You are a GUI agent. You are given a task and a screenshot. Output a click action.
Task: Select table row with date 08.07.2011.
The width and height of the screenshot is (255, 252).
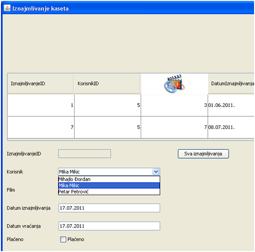(x=131, y=127)
